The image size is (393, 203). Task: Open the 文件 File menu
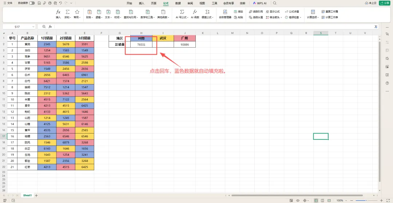pos(8,3)
